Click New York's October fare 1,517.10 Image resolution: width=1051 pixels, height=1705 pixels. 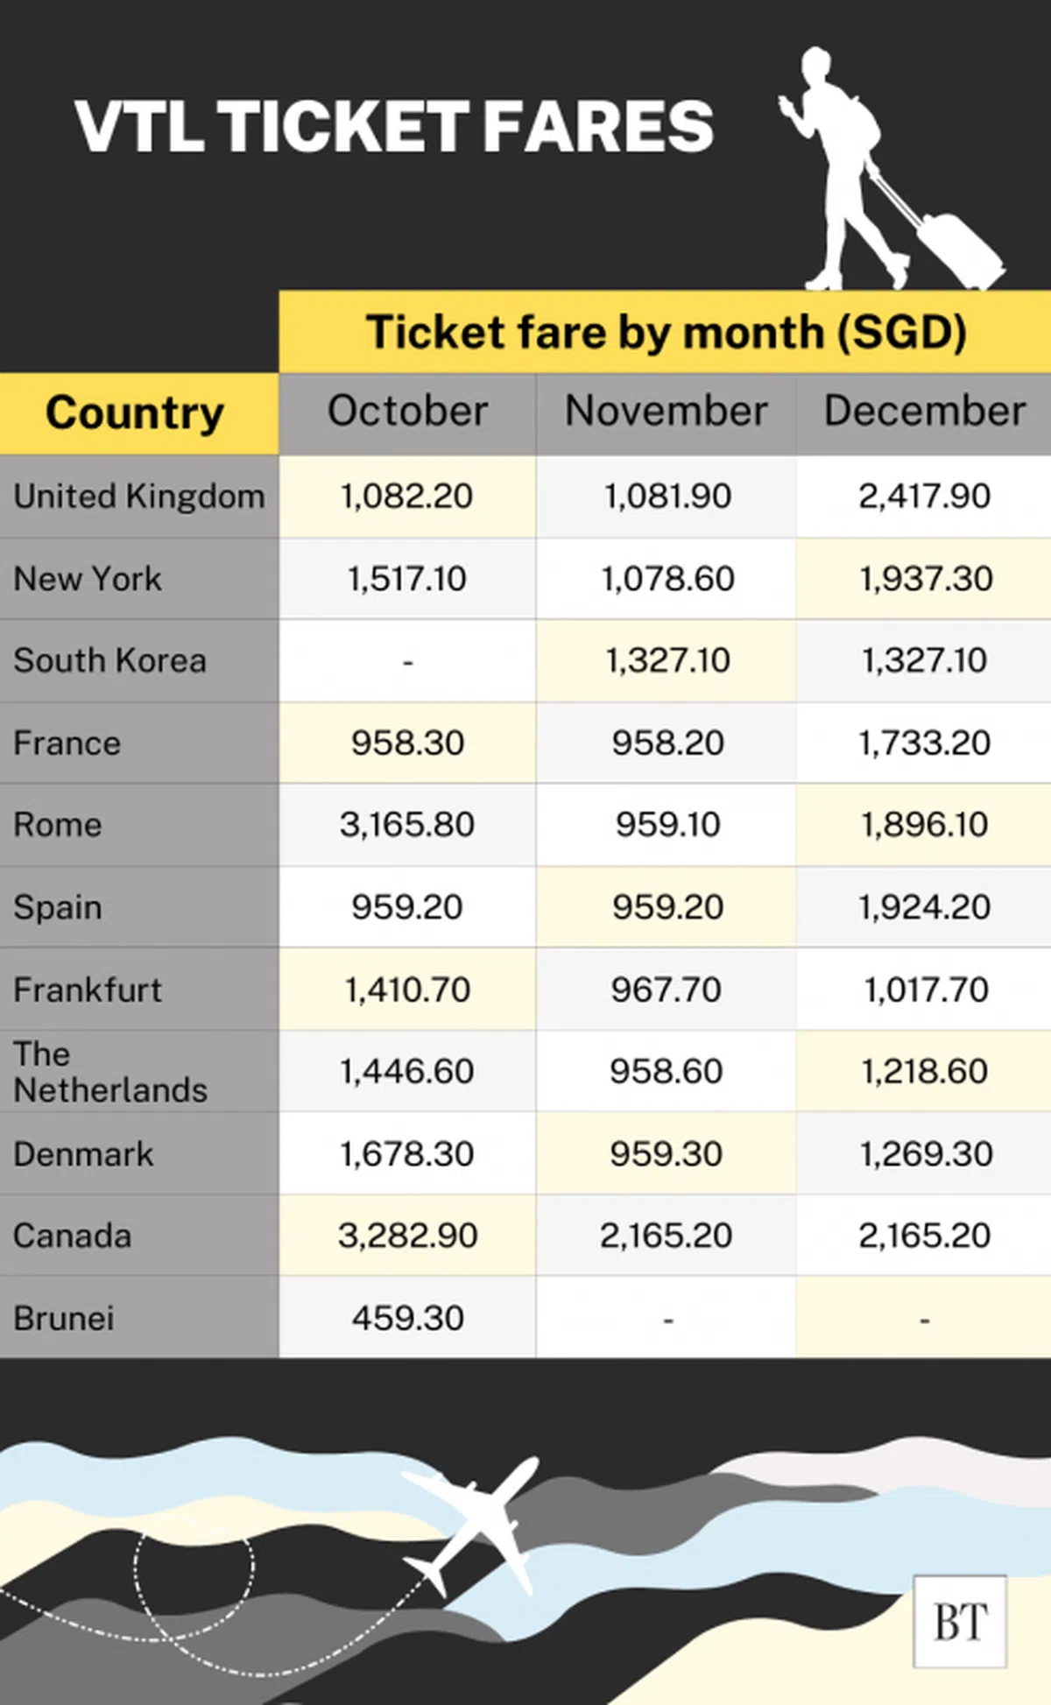tap(407, 579)
